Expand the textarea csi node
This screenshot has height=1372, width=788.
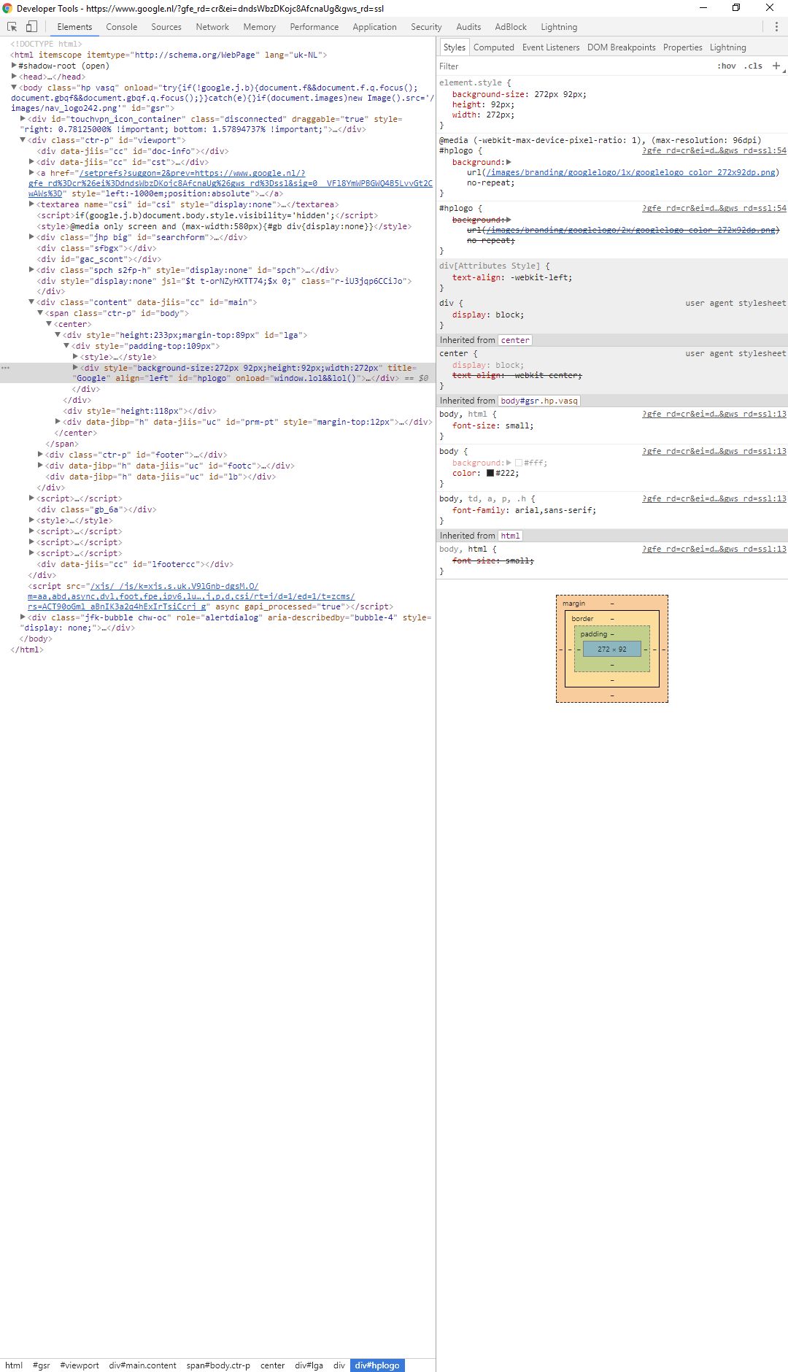31,204
